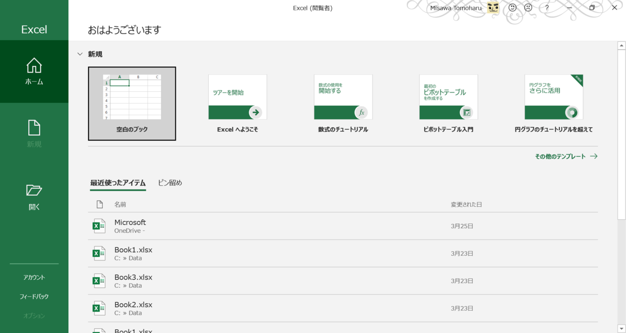This screenshot has height=333, width=626.
Task: Sort by 変更された日 column header
Action: tap(466, 205)
